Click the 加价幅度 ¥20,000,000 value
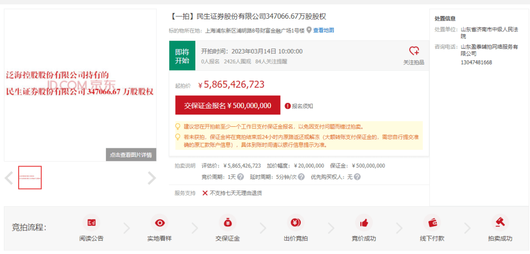530x254 pixels. 309,166
